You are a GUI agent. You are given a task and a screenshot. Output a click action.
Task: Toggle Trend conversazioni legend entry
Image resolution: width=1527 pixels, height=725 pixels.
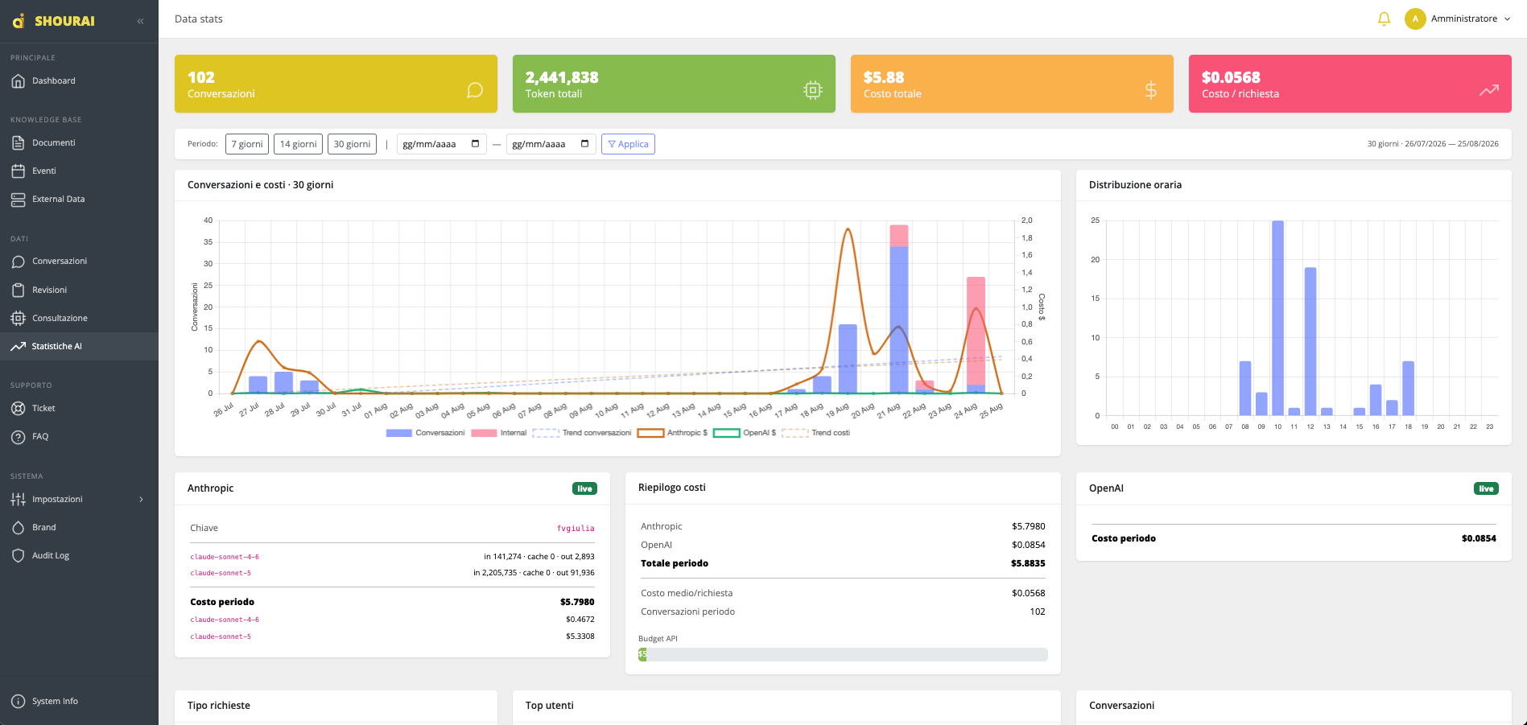point(582,433)
